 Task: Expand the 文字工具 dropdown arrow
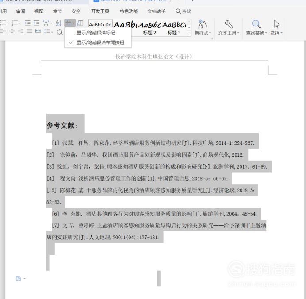[238, 33]
